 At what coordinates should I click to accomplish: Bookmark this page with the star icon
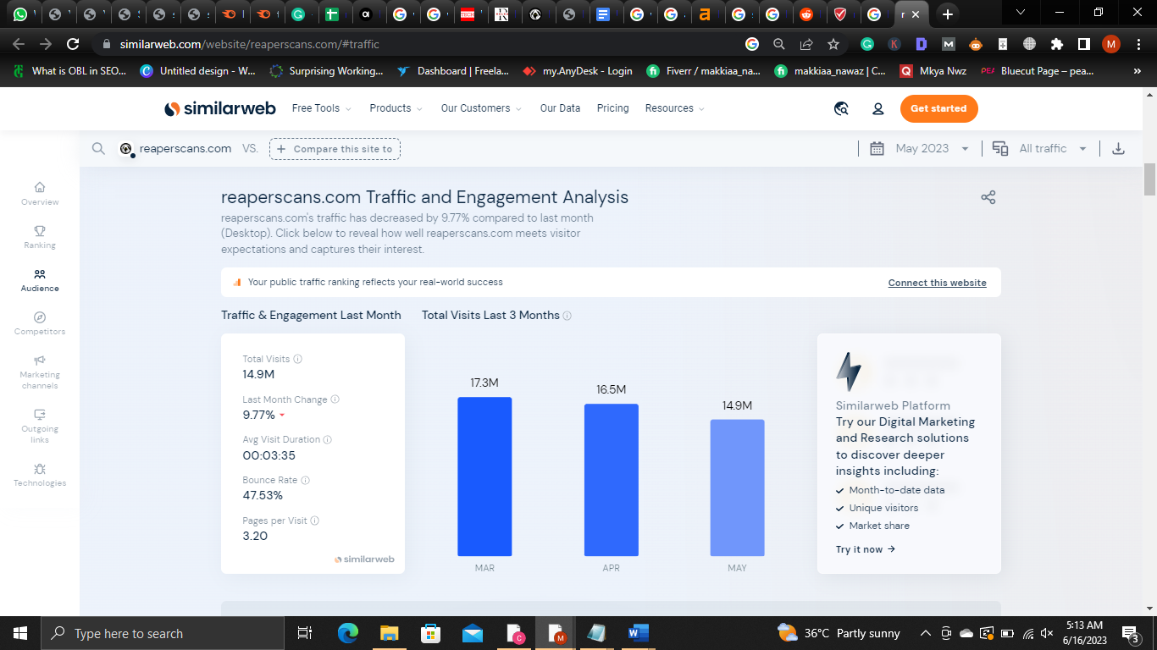click(x=833, y=44)
